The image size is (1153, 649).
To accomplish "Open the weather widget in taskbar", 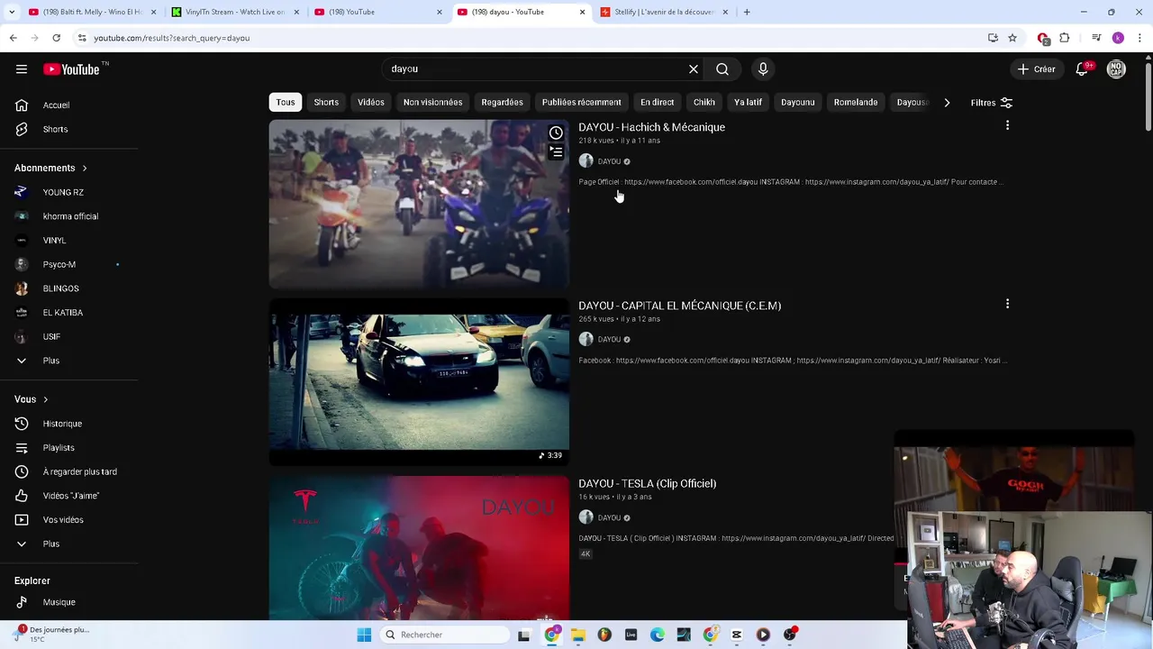I will (51, 635).
